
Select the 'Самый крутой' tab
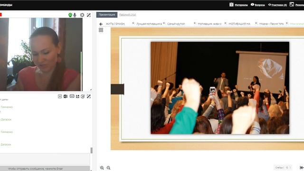176,24
